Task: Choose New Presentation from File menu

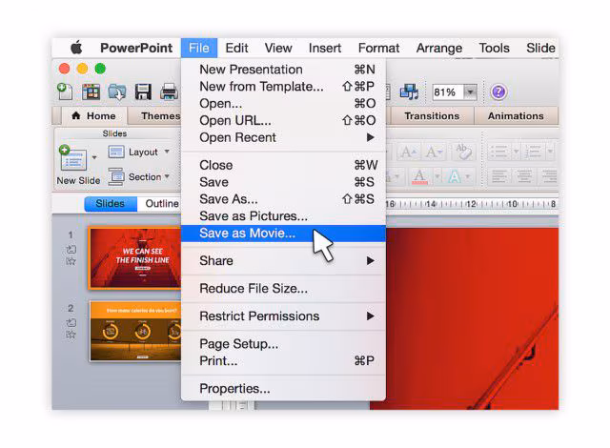Action: pos(283,70)
